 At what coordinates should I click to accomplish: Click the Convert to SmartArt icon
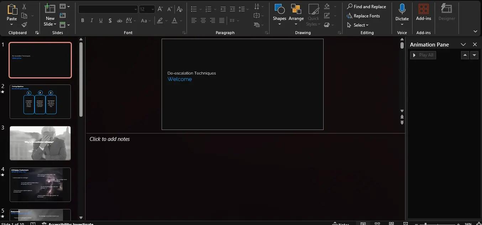(x=257, y=25)
